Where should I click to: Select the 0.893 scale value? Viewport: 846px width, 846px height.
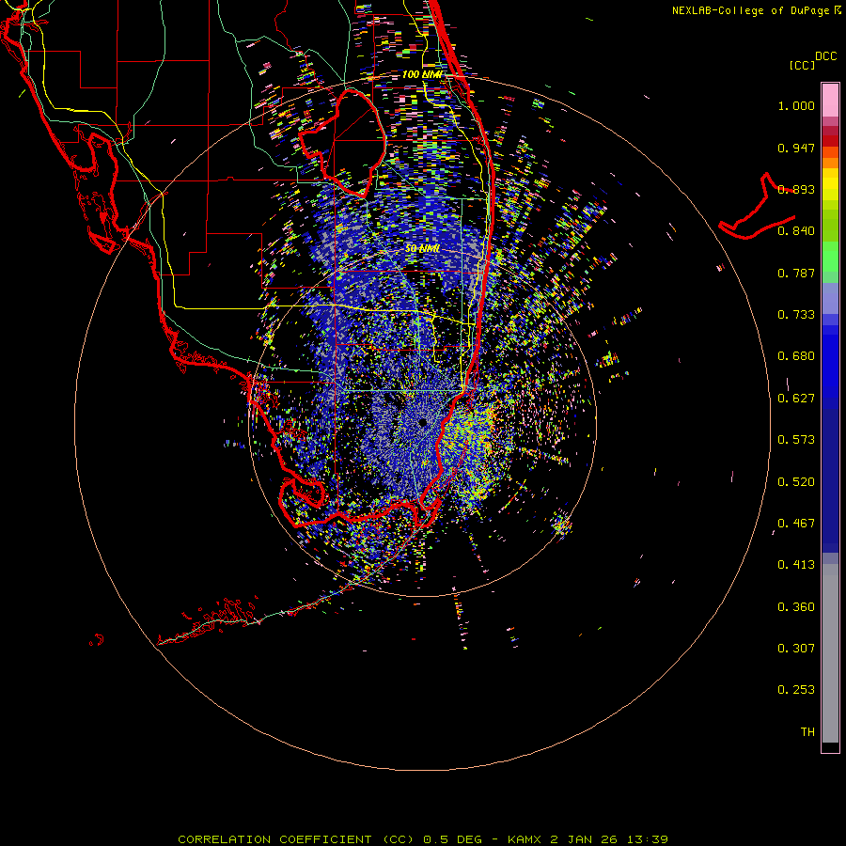pyautogui.click(x=796, y=189)
